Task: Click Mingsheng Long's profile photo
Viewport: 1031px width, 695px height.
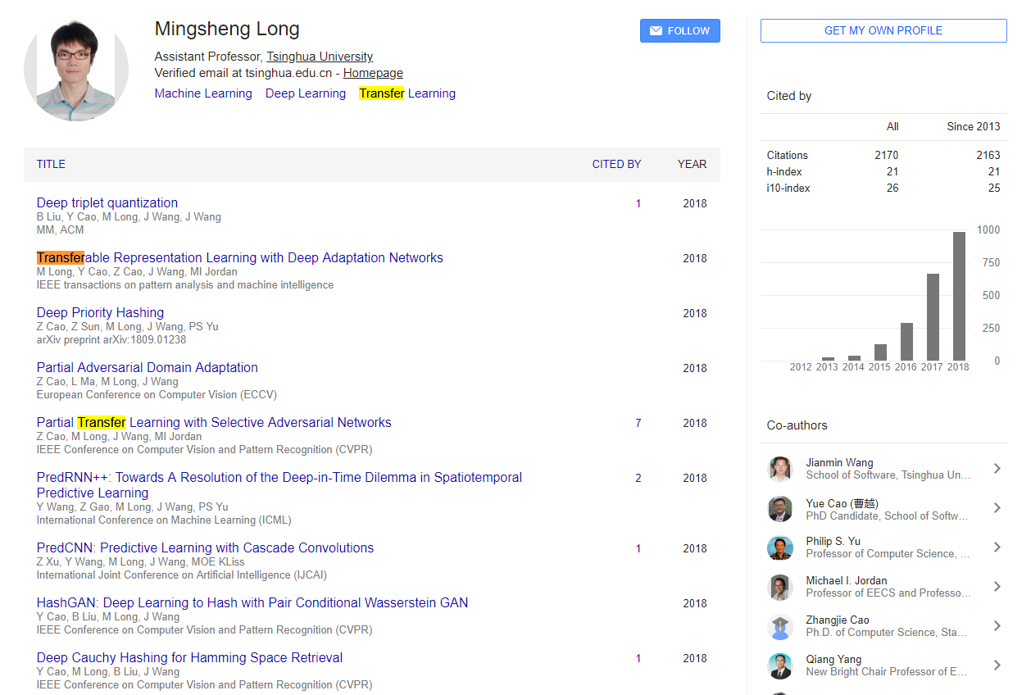Action: click(76, 70)
